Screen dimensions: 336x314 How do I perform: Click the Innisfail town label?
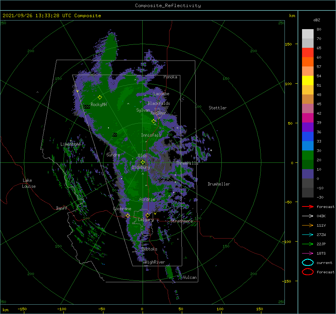point(151,135)
